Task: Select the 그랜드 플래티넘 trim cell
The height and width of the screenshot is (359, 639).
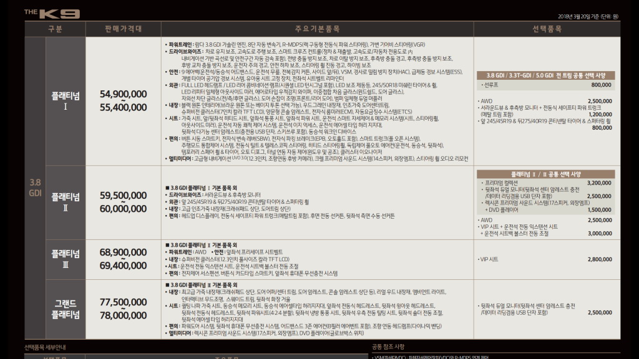Action: (65, 309)
